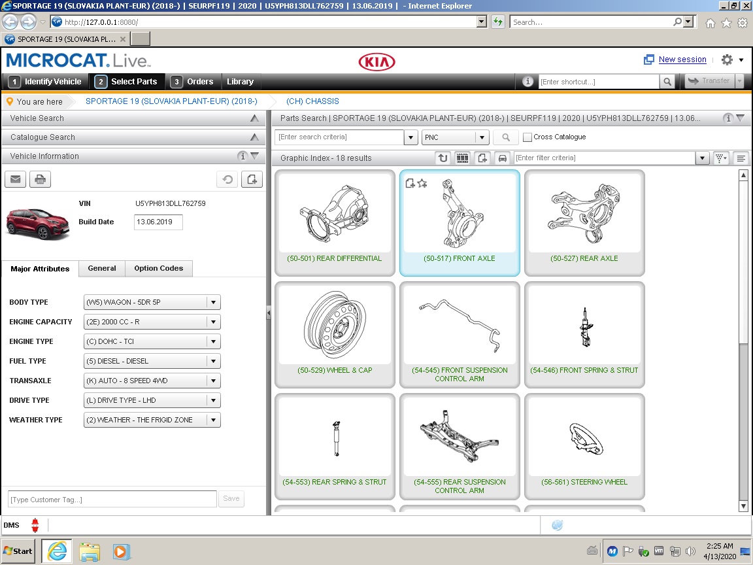Image resolution: width=753 pixels, height=565 pixels.
Task: Click the Vehicle Information info icon
Action: click(x=243, y=156)
